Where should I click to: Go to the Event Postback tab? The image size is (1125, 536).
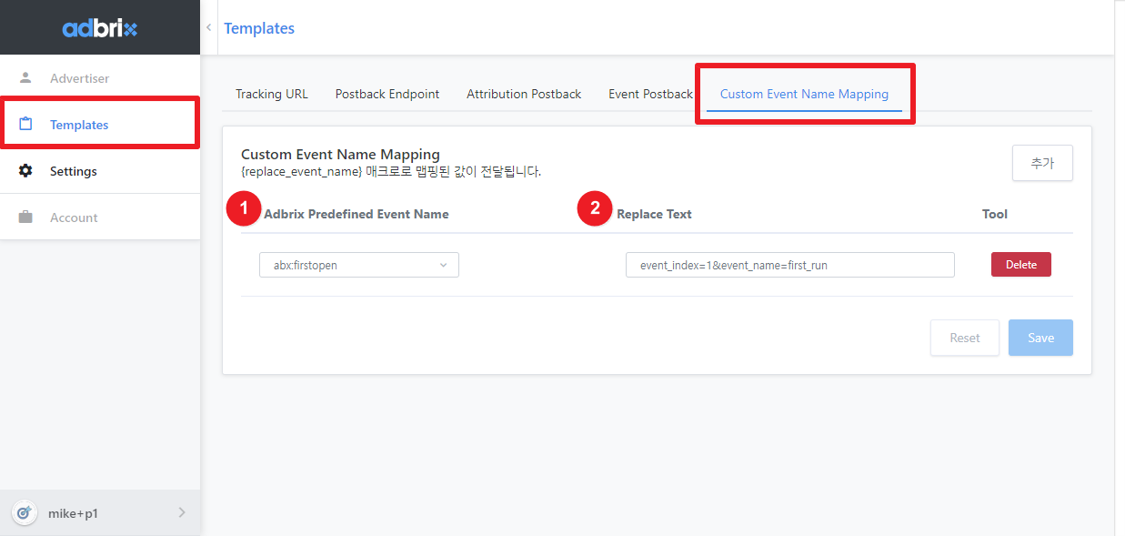650,94
